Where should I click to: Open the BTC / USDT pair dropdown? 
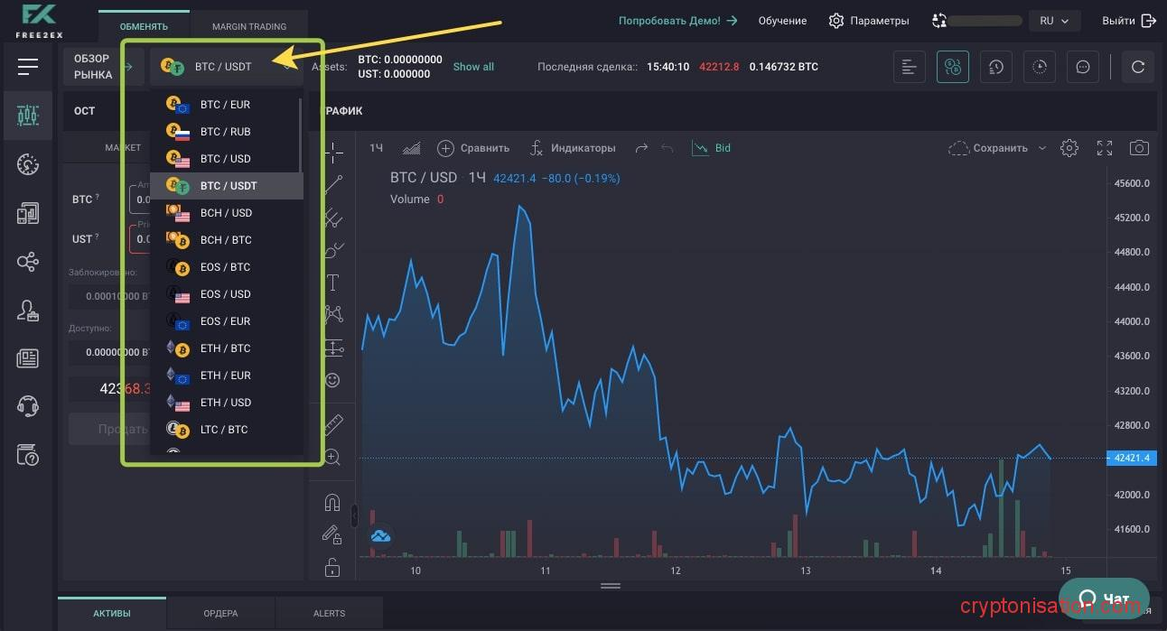pyautogui.click(x=226, y=66)
